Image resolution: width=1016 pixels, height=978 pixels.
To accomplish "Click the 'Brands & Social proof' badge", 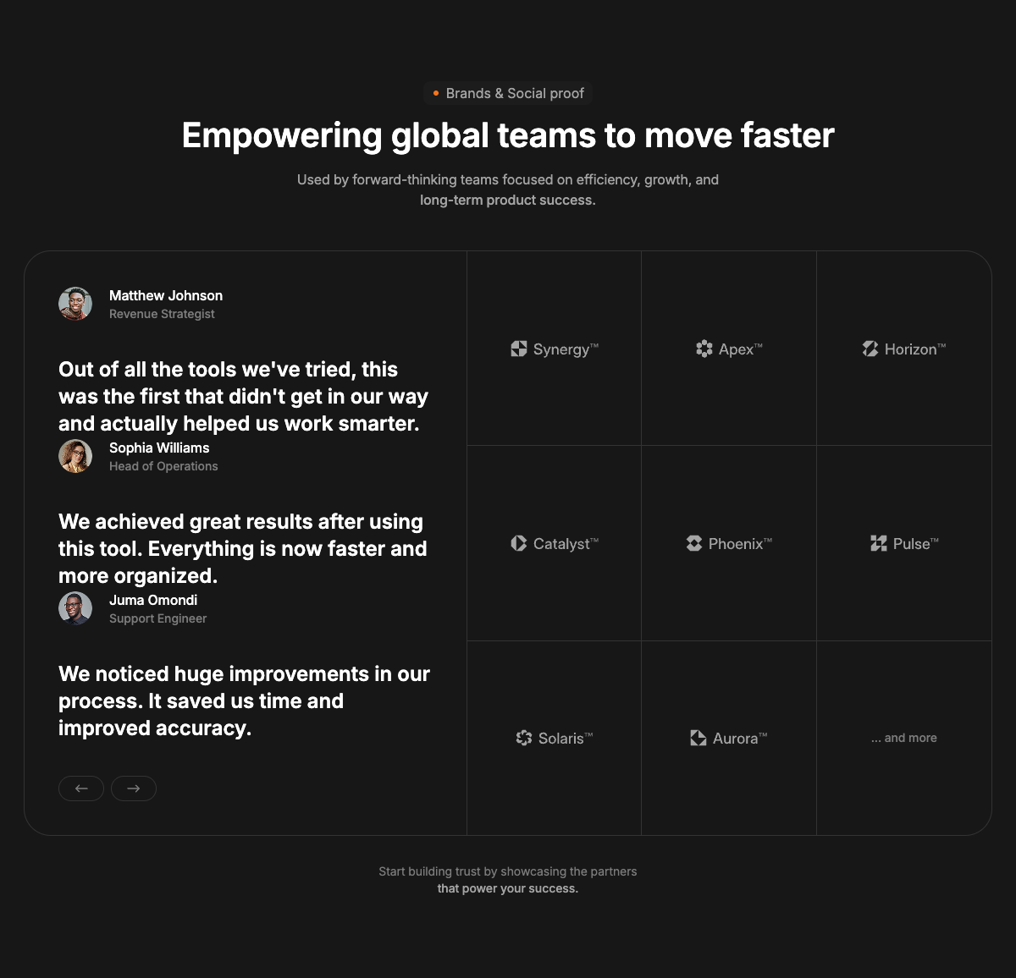I will [508, 93].
